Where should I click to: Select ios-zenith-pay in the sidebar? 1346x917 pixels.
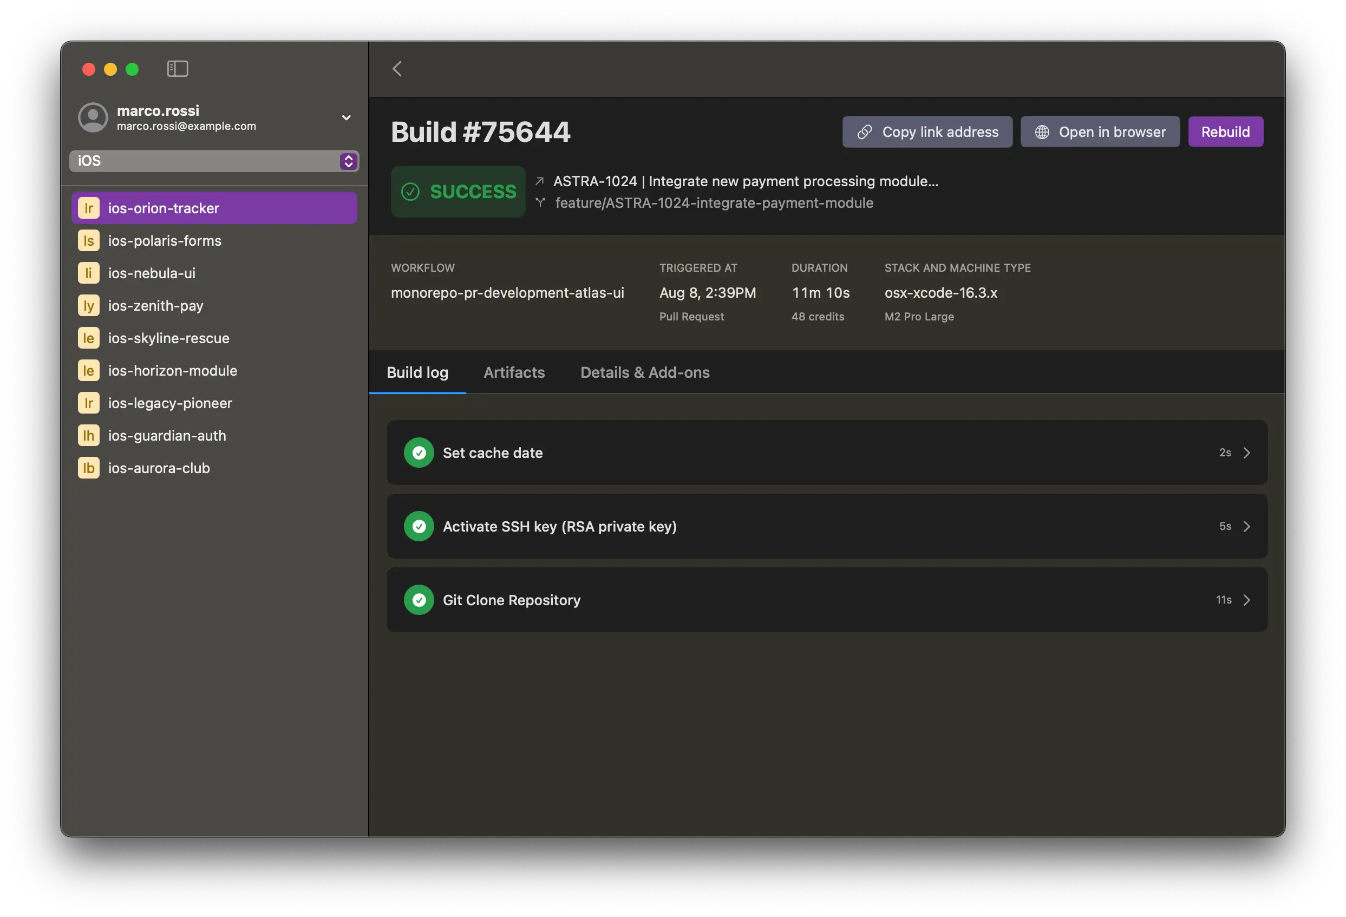pos(214,305)
